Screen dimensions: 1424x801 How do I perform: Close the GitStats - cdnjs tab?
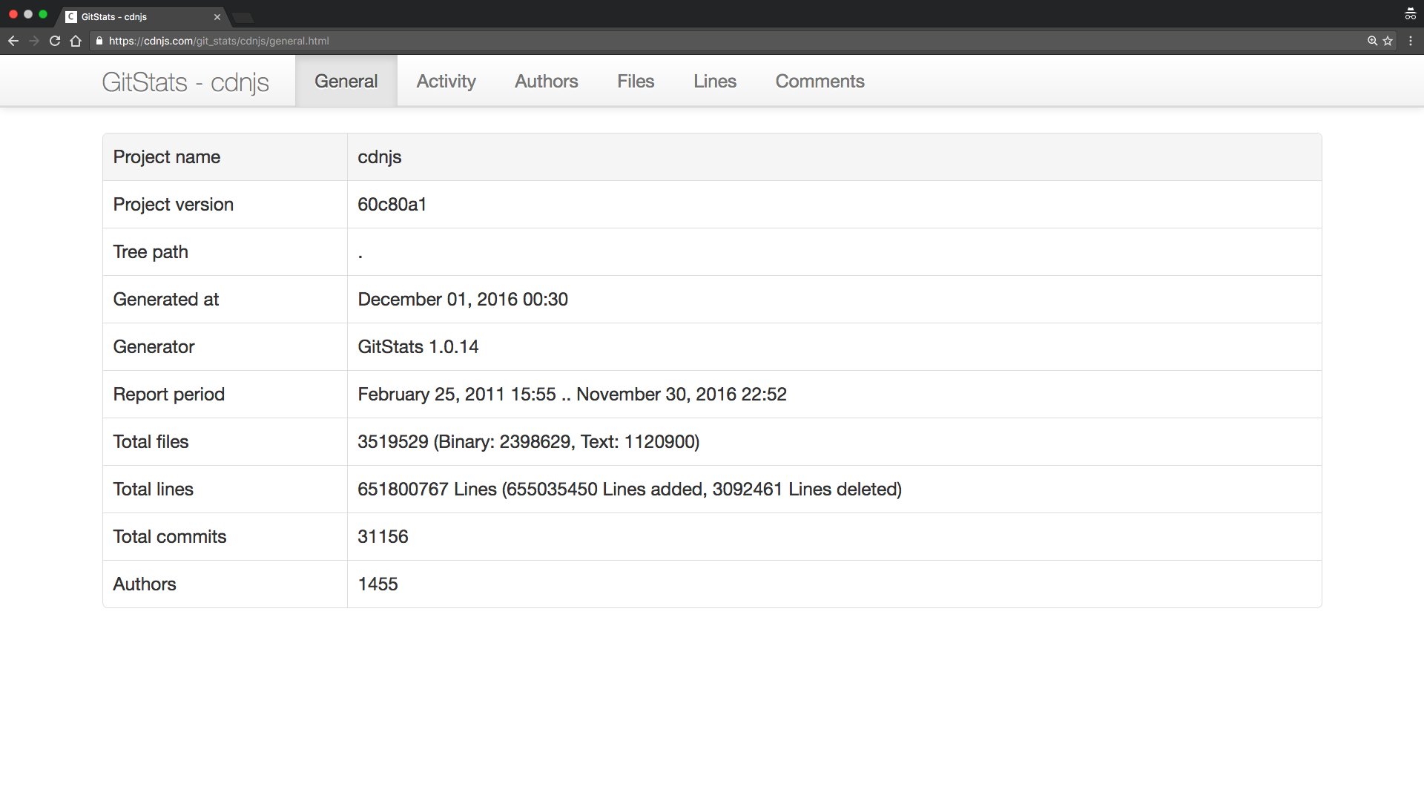point(217,16)
